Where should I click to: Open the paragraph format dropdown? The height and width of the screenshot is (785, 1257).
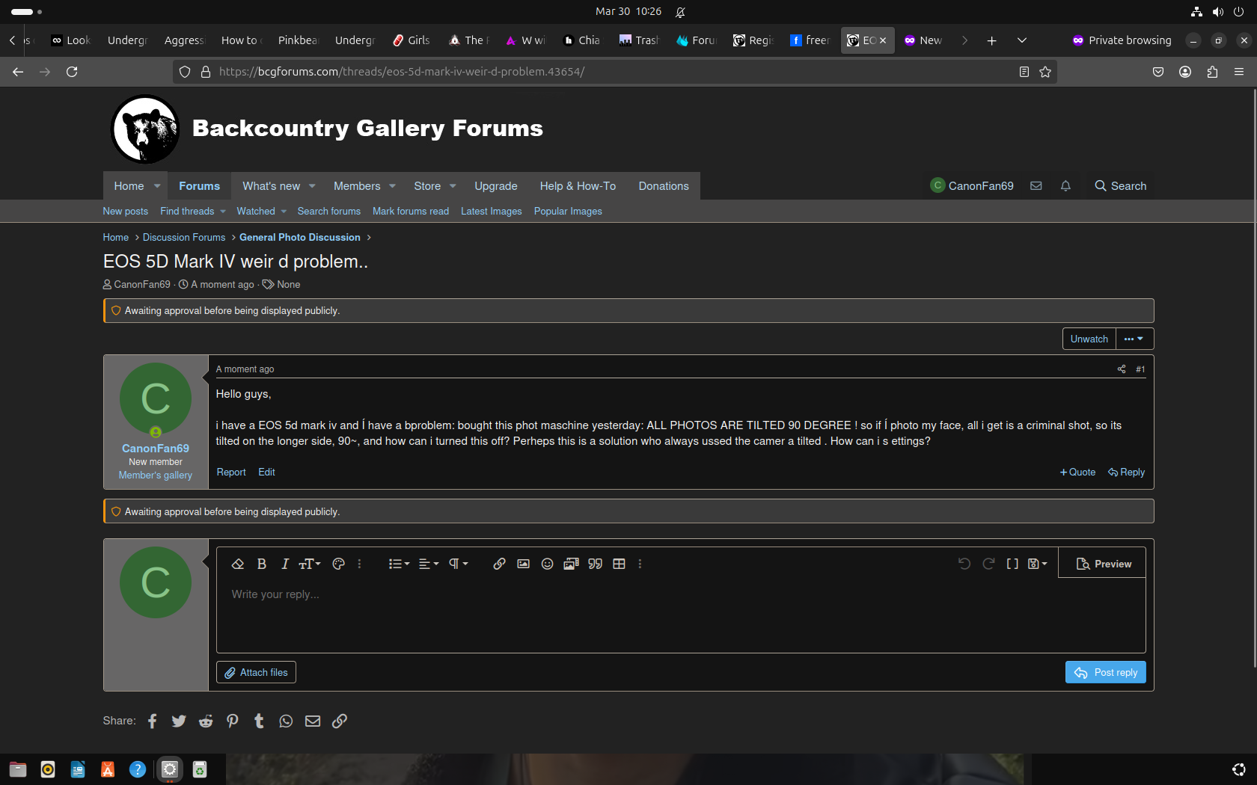coord(458,564)
